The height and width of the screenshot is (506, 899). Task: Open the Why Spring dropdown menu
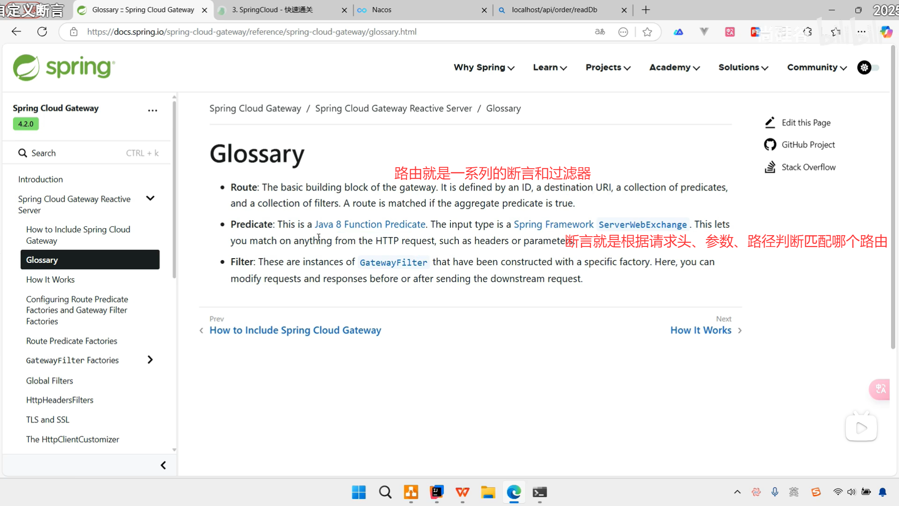pos(484,67)
